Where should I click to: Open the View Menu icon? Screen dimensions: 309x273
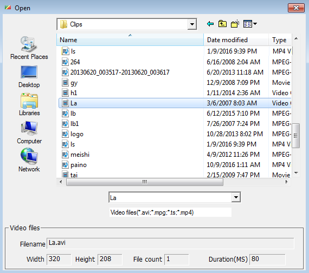(x=250, y=24)
